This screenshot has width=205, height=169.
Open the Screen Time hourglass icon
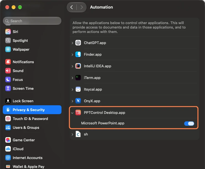pyautogui.click(x=8, y=88)
